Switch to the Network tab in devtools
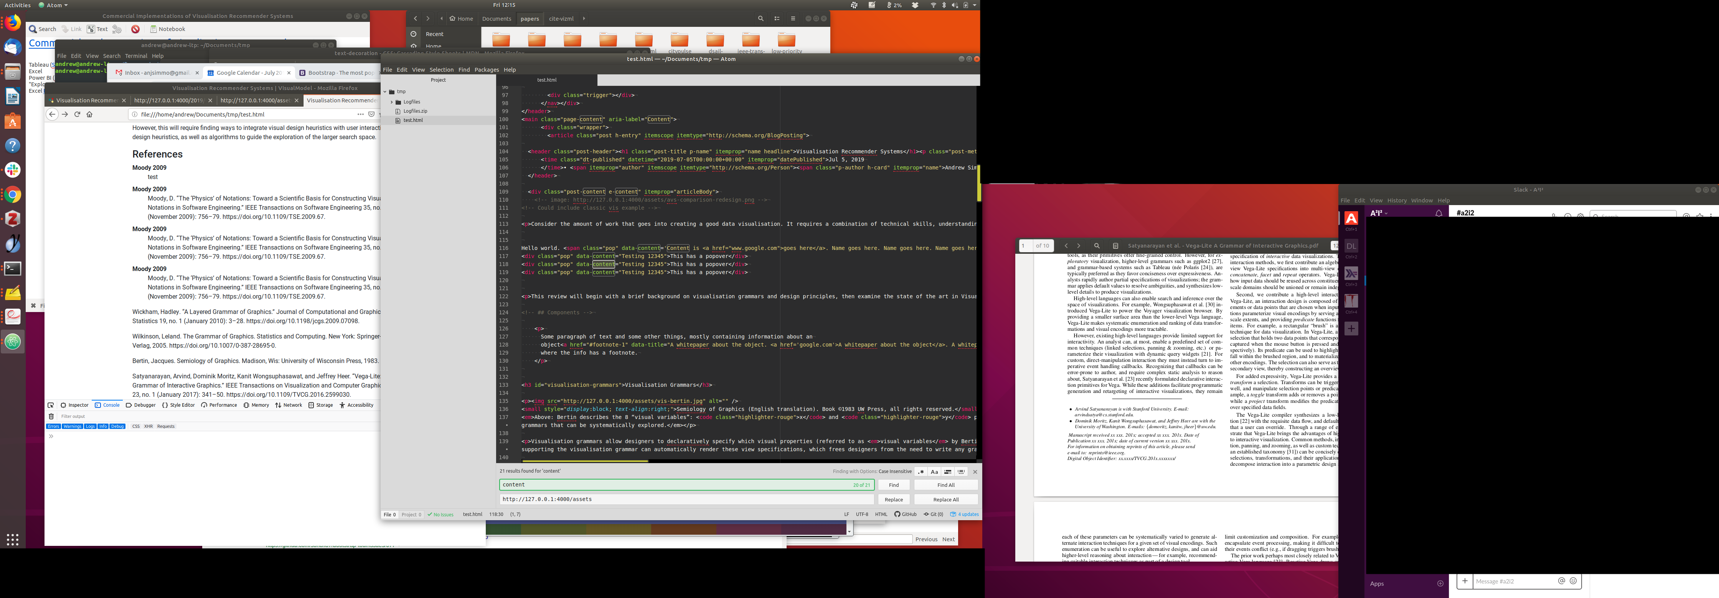1719x598 pixels. [289, 405]
